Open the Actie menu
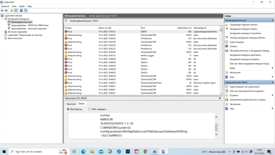Image resolution: width=275 pixels, height=155 pixels. [14, 6]
